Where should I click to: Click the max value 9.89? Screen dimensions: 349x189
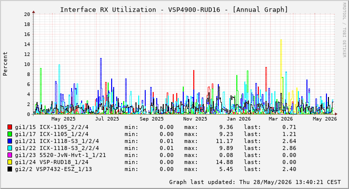tap(226, 148)
